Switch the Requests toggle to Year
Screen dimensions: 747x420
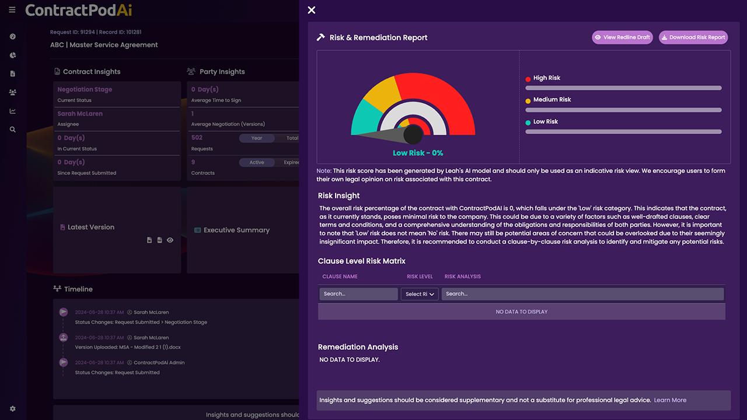(x=257, y=138)
